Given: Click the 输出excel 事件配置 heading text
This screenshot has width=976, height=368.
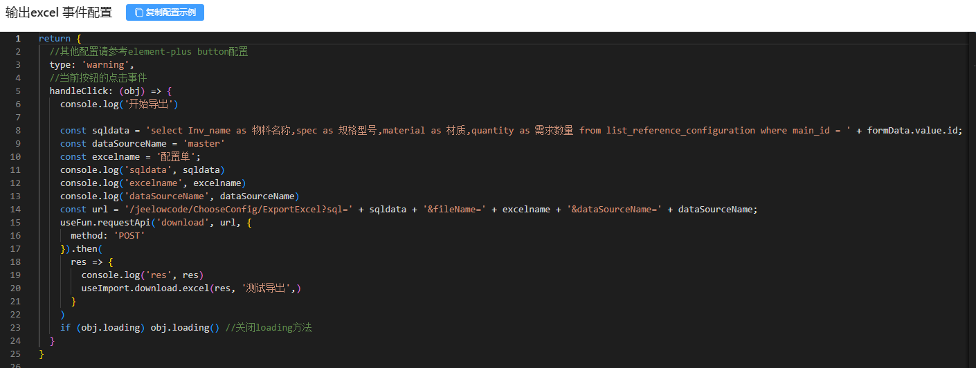Looking at the screenshot, I should [59, 12].
